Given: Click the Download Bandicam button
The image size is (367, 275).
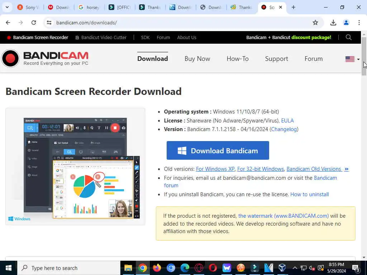Looking at the screenshot, I should (218, 150).
